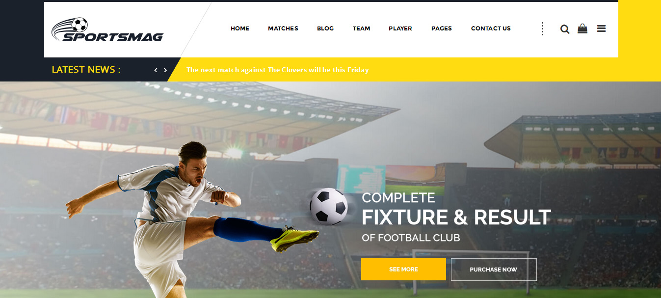Open the search magnifier icon
The height and width of the screenshot is (298, 661).
565,29
